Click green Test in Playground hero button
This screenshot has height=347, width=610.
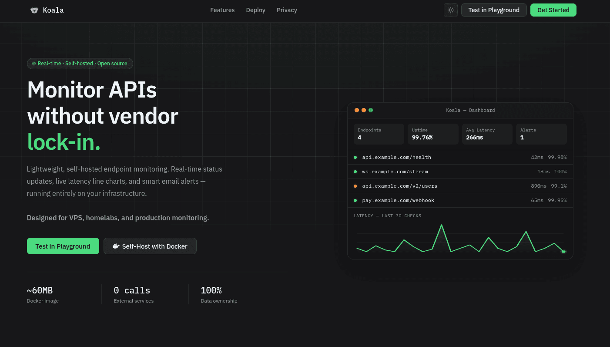63,246
